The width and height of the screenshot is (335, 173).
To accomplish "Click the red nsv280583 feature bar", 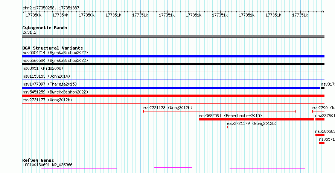I will 320,135.
